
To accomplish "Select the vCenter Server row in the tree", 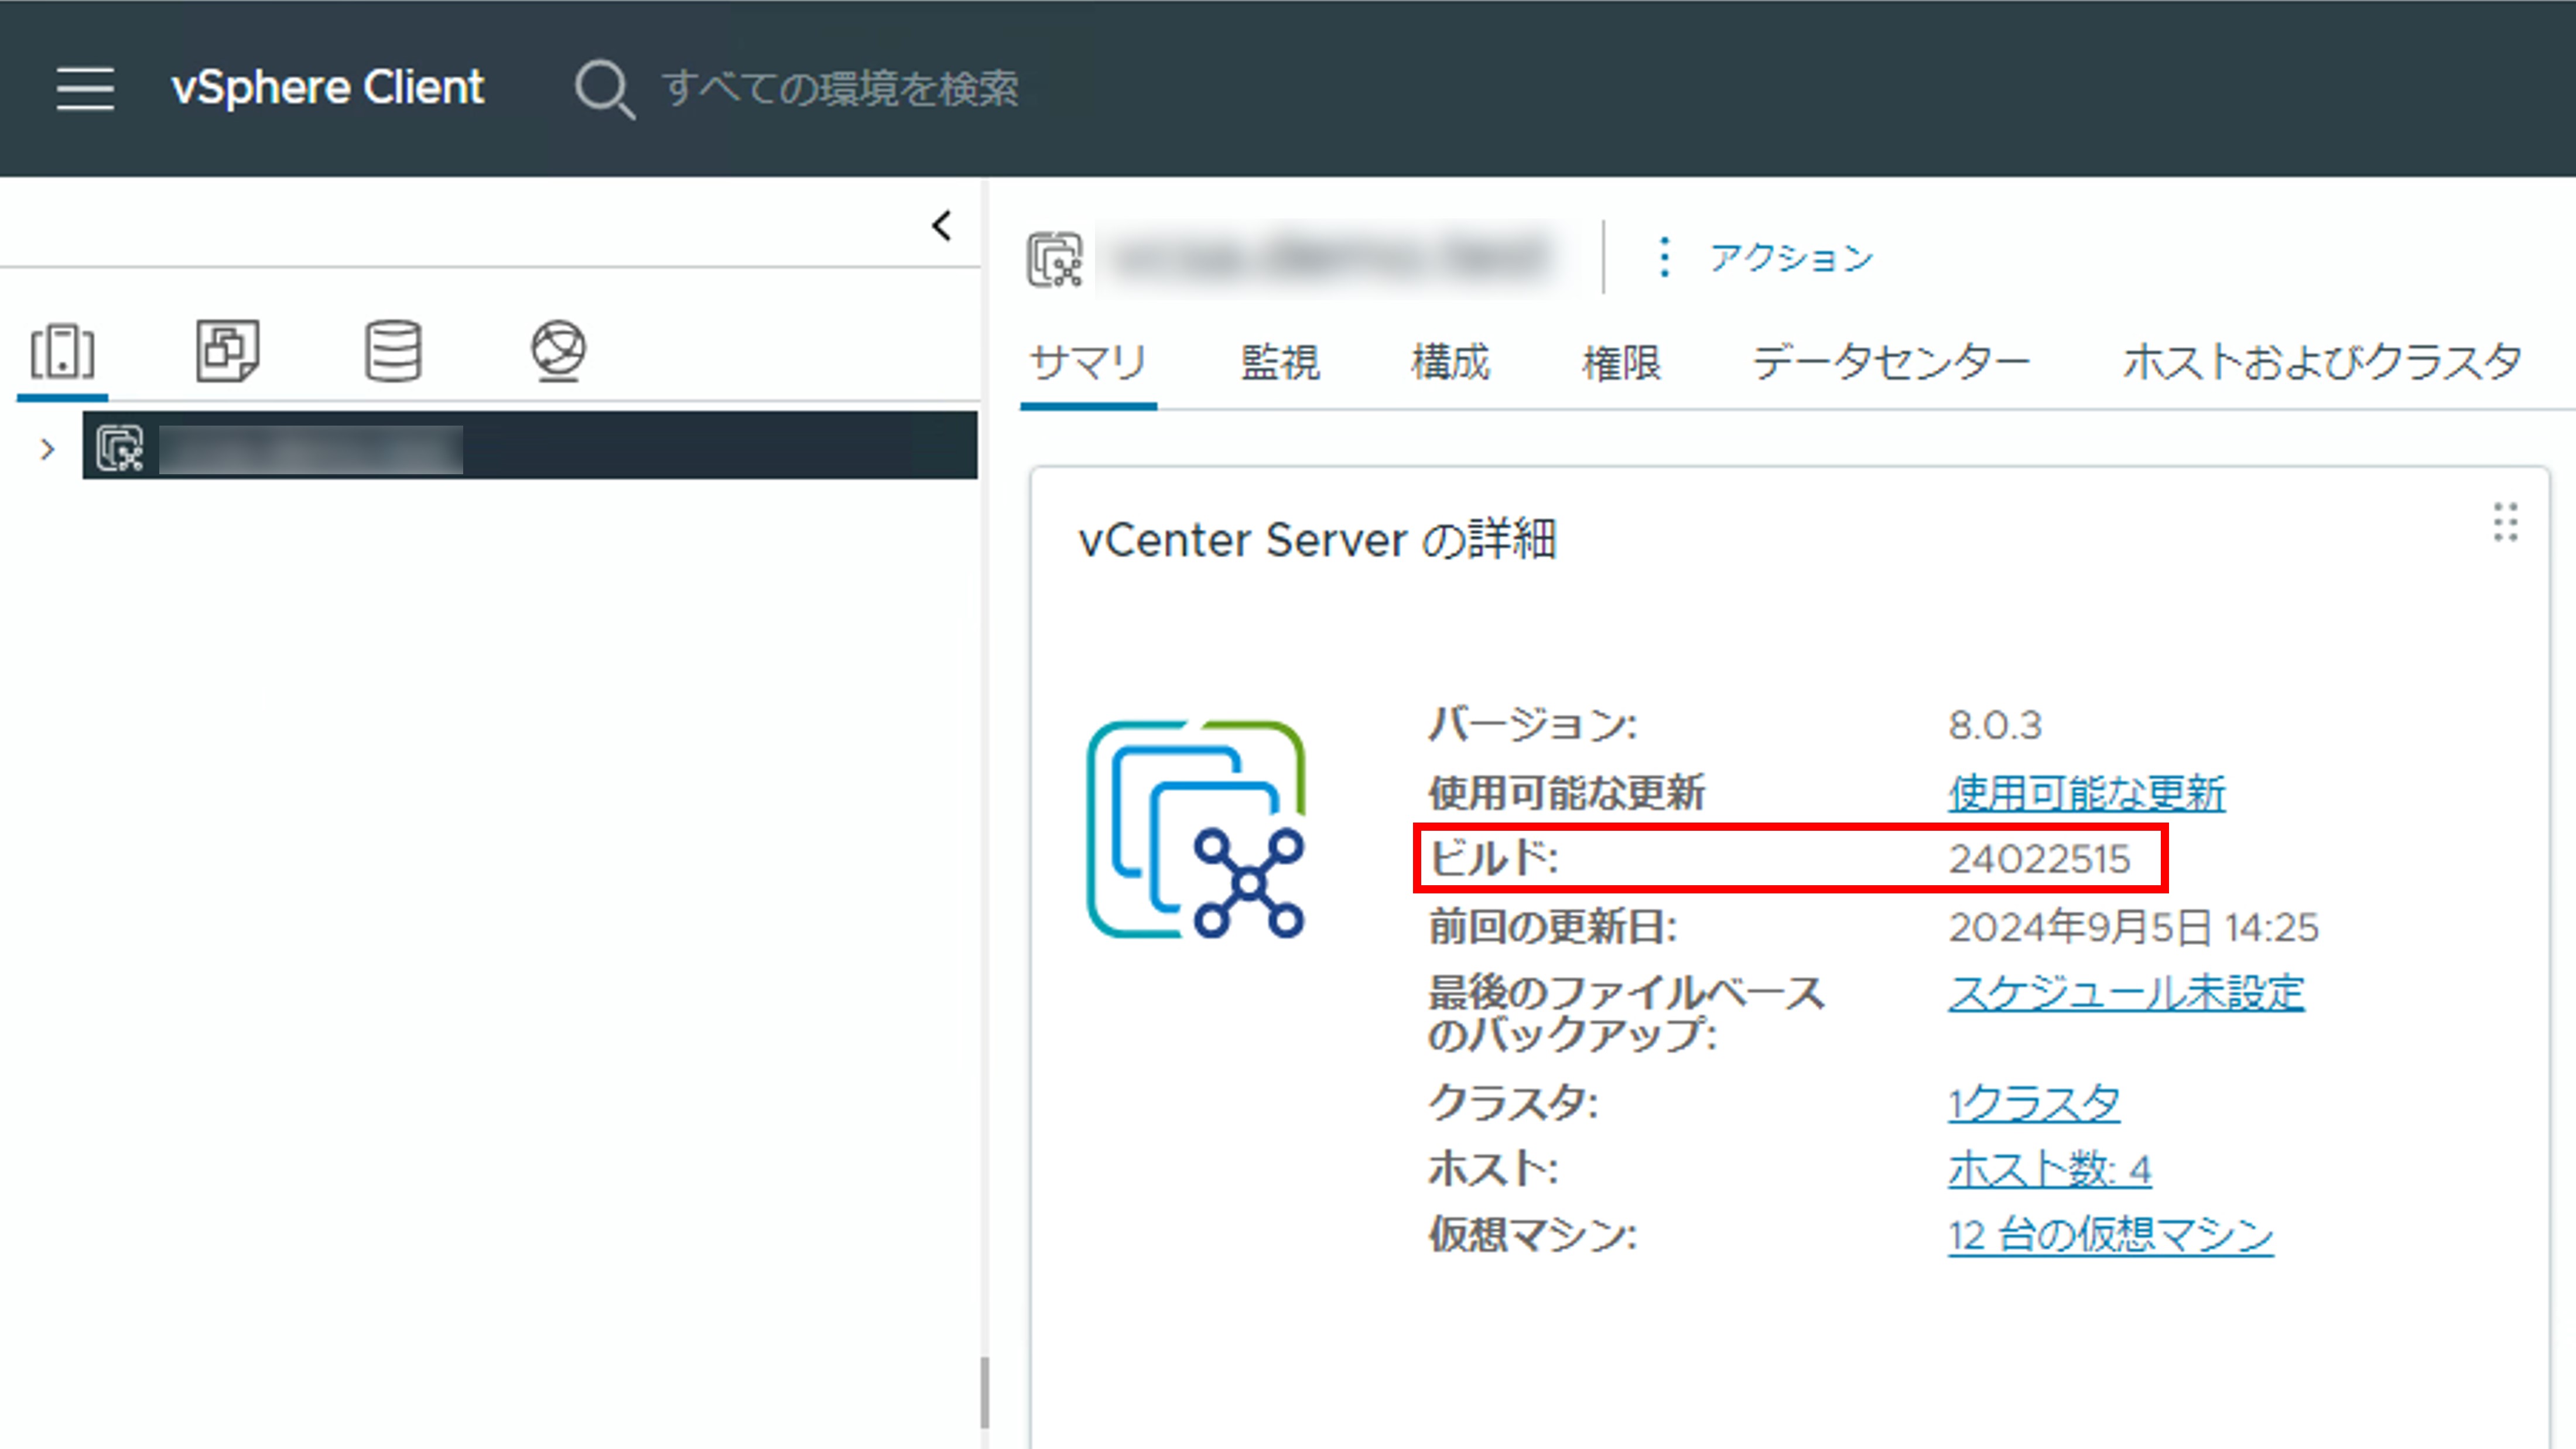I will coord(530,446).
